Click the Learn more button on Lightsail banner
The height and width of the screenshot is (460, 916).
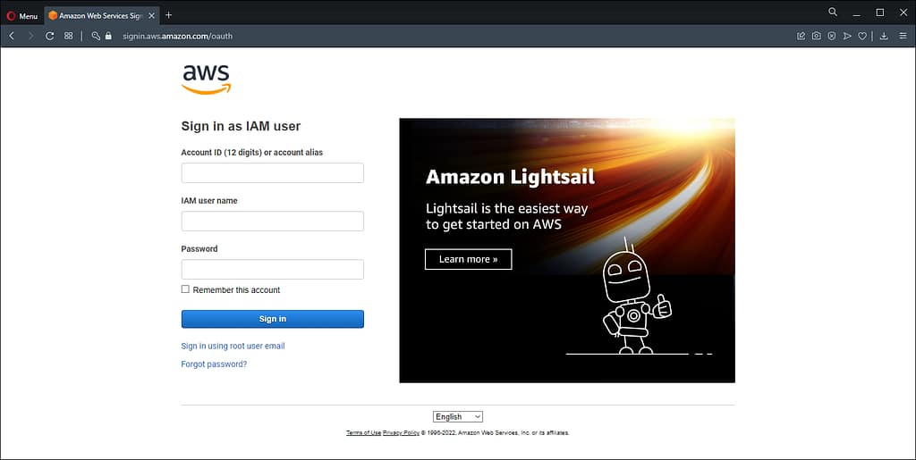click(468, 259)
